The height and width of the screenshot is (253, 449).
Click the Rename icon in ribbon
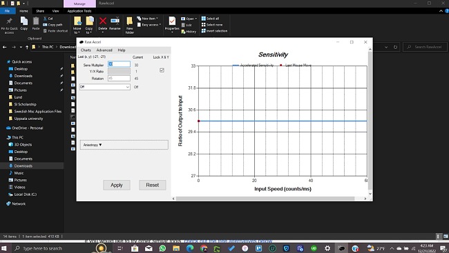coord(115,21)
